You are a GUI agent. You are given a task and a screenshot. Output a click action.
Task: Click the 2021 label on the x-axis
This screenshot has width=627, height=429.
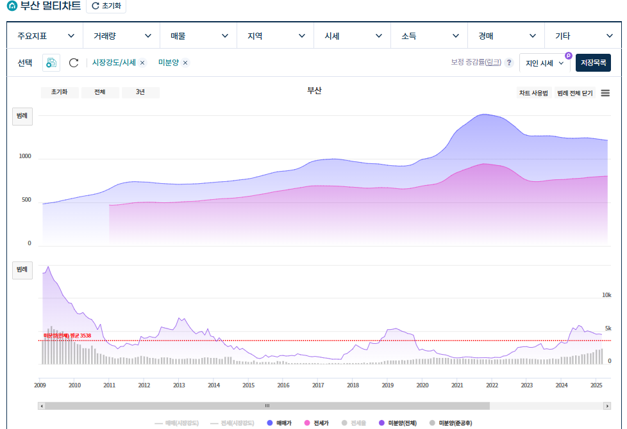coord(457,385)
